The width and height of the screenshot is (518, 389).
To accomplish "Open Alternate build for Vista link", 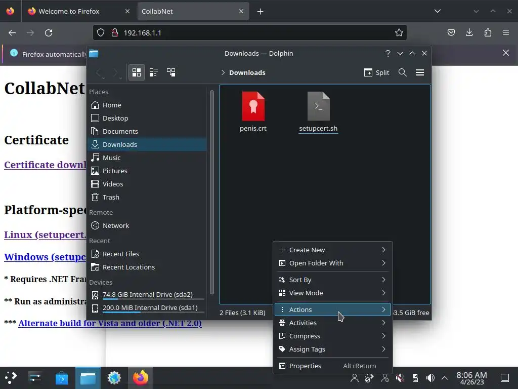I will coord(110,323).
